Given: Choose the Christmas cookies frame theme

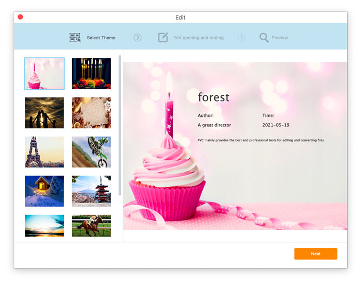Looking at the screenshot, I should pos(91,113).
